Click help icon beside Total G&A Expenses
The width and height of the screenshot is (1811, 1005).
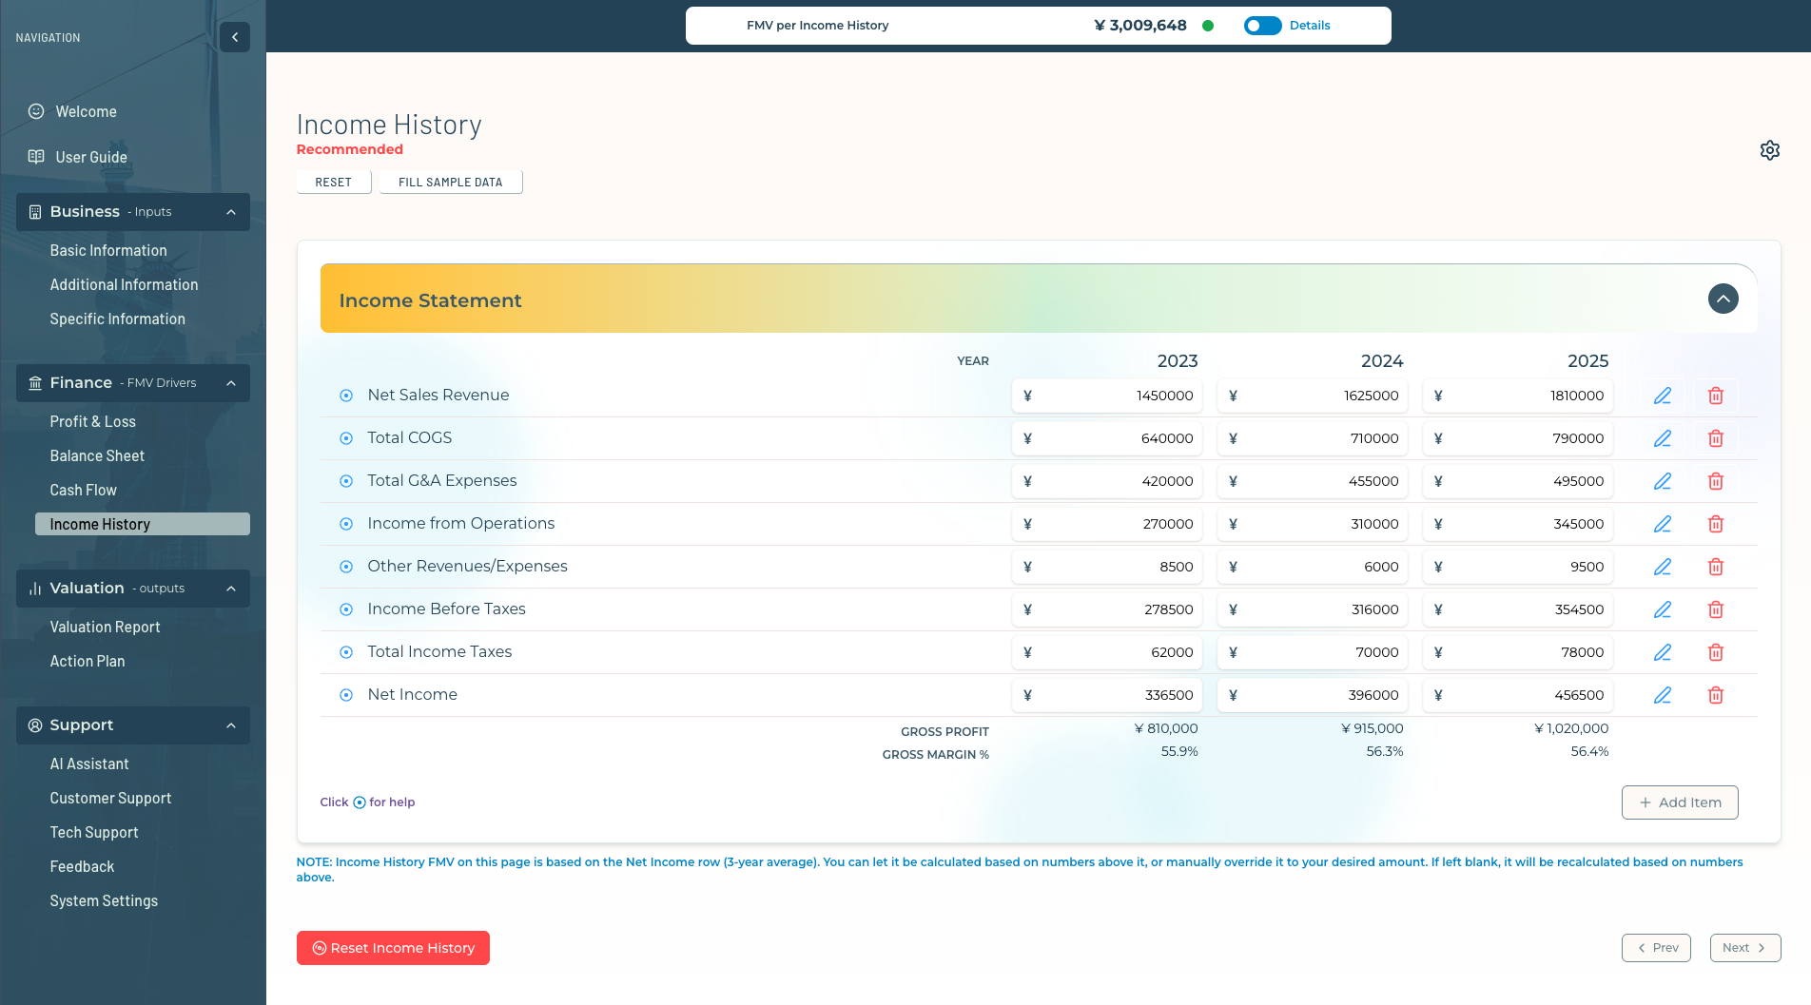[346, 481]
